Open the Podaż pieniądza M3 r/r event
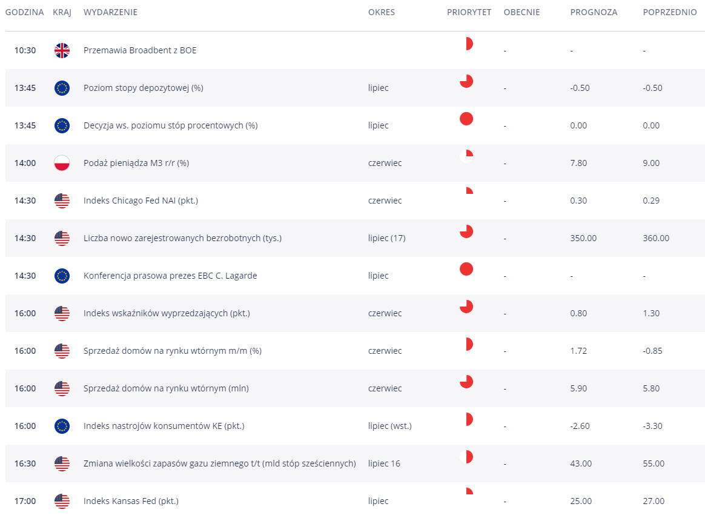 pos(136,163)
